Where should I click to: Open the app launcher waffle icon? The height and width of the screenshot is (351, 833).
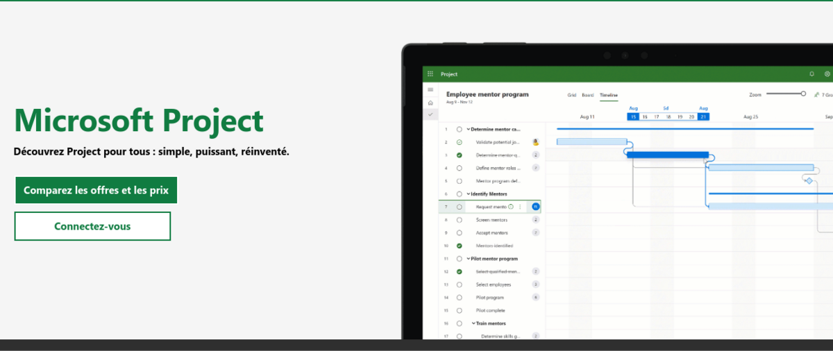click(x=430, y=74)
